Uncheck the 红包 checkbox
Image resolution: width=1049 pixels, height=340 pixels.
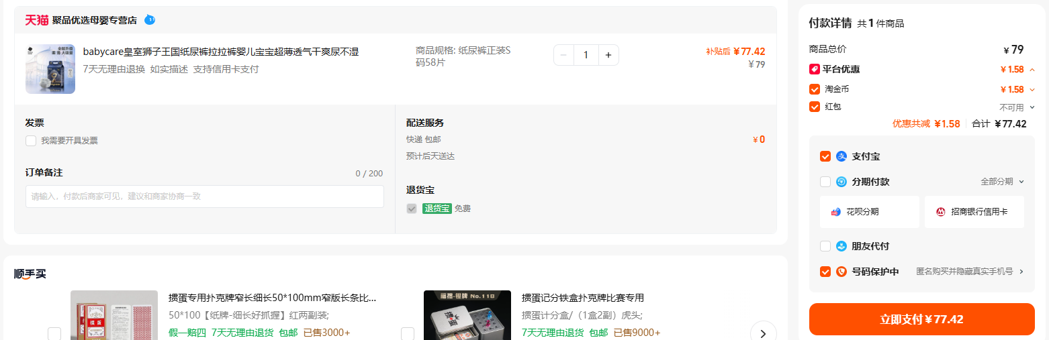click(x=815, y=107)
